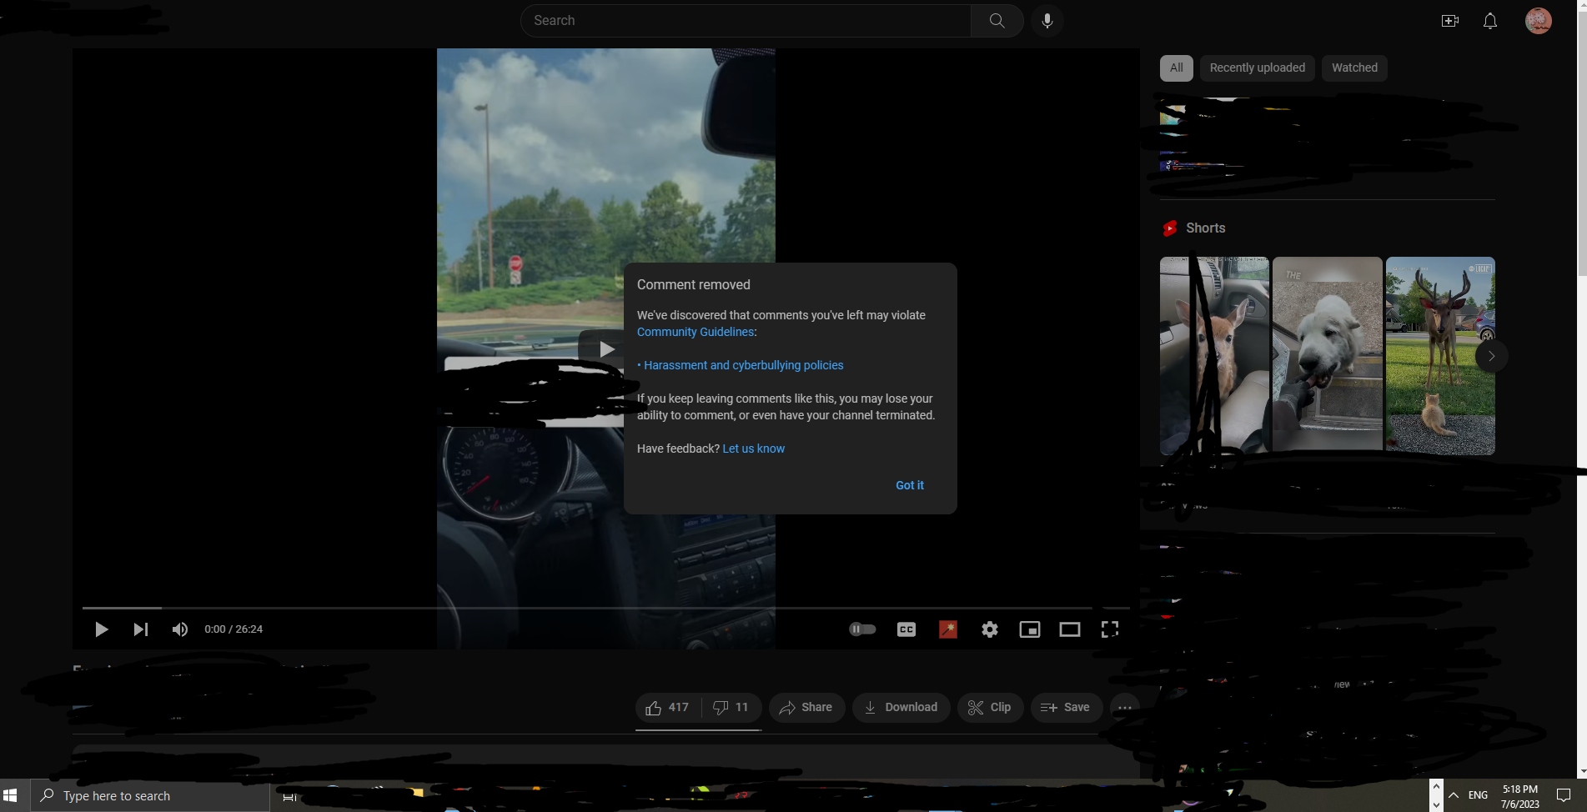Start voice search with microphone icon
Viewport: 1587px width, 812px height.
tap(1047, 21)
